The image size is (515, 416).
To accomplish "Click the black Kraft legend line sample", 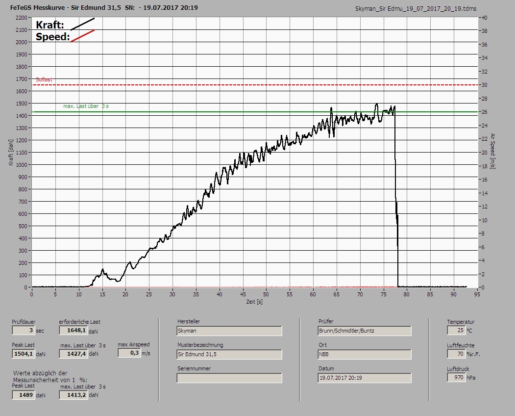I will (x=82, y=25).
